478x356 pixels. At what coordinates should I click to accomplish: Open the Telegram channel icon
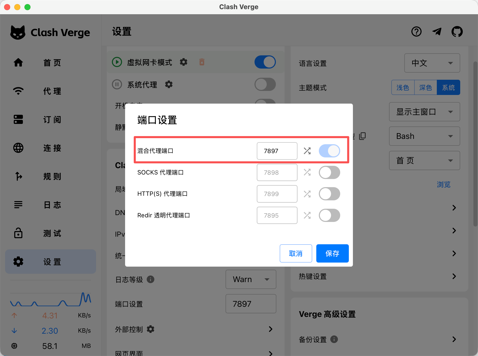[x=437, y=32]
